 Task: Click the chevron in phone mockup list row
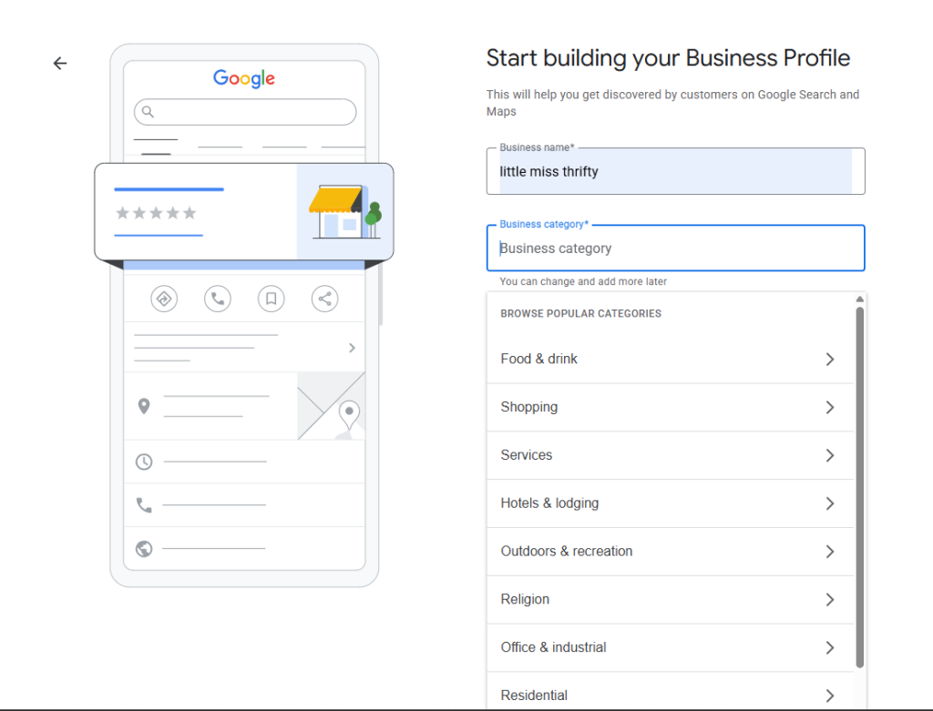point(352,348)
